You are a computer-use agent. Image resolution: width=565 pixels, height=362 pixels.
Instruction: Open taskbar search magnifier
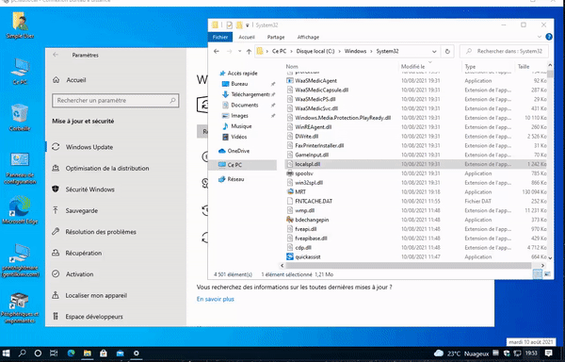[23, 353]
